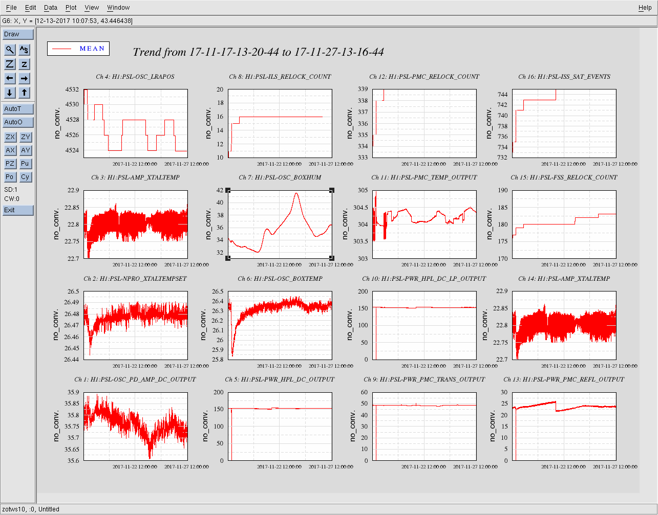The image size is (658, 515).
Task: Select the magnifier zoom tool
Action: (10, 50)
